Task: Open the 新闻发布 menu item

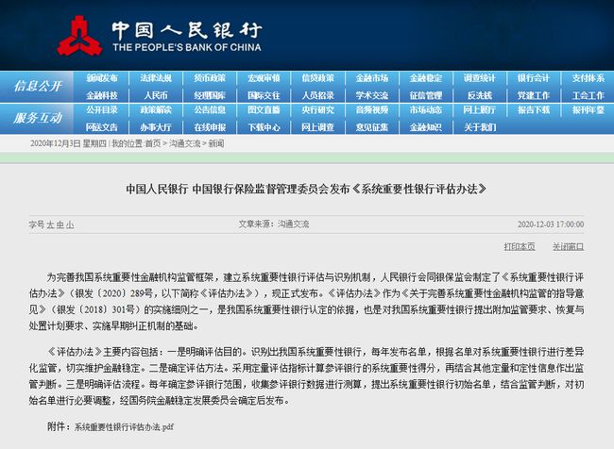Action: click(x=102, y=78)
